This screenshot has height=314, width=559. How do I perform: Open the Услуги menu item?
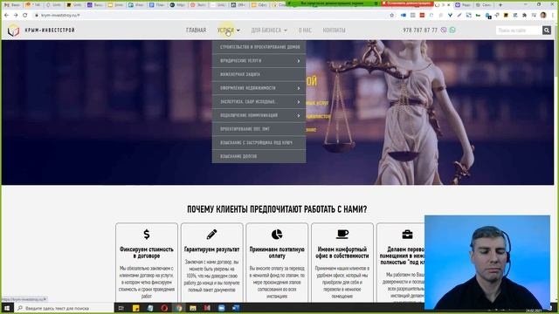tap(225, 31)
